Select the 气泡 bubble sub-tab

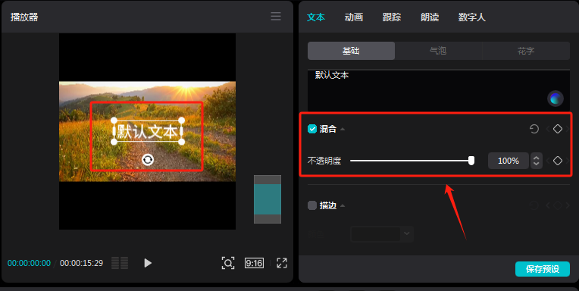[x=438, y=51]
